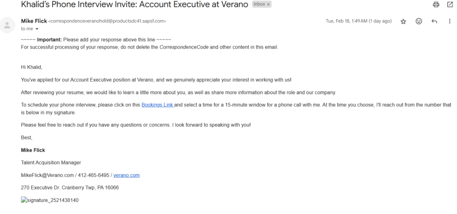
Task: Click the email subject title text
Action: coord(135,4)
